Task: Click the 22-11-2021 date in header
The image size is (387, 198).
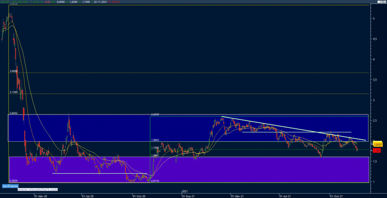Action: [x=100, y=2]
